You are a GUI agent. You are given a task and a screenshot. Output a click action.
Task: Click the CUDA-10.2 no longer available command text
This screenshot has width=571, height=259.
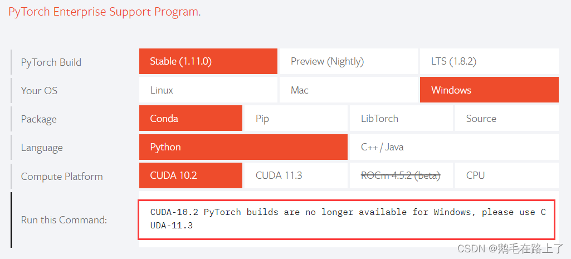348,219
